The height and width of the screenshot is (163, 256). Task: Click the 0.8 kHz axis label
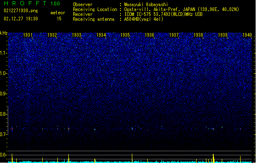click(x=3, y=114)
